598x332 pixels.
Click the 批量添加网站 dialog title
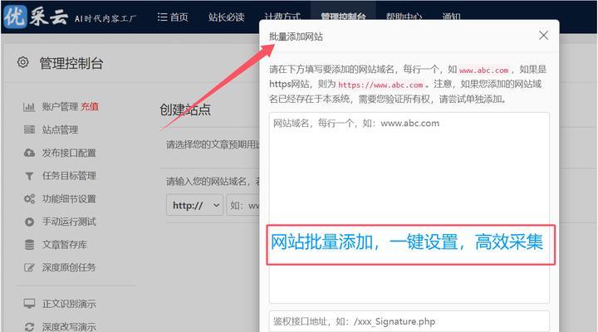pyautogui.click(x=296, y=37)
